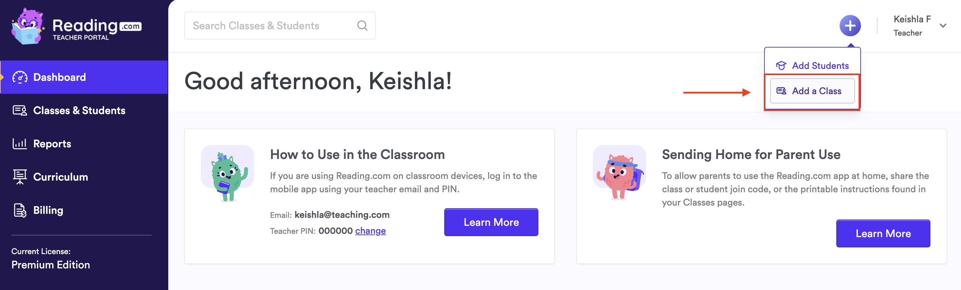Open the Keishla F Teacher profile menu

point(912,26)
